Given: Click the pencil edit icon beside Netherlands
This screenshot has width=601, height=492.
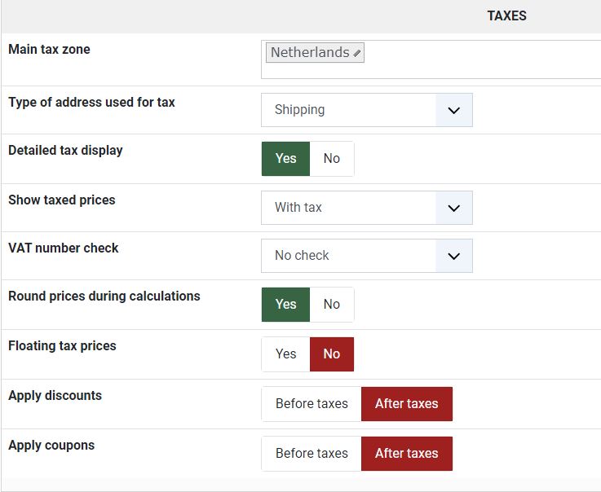Looking at the screenshot, I should [x=357, y=53].
